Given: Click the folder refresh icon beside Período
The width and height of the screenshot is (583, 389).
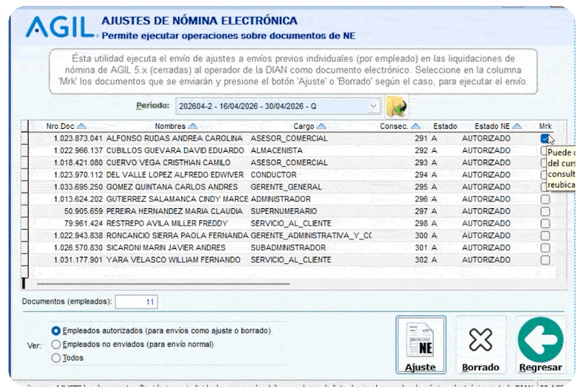Looking at the screenshot, I should 397,106.
